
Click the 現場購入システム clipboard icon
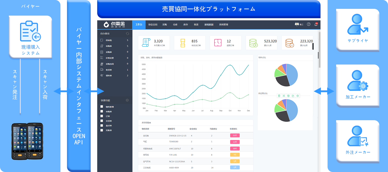tap(30, 32)
